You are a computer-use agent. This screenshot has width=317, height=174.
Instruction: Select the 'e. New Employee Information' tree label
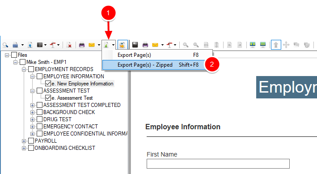coord(82,84)
